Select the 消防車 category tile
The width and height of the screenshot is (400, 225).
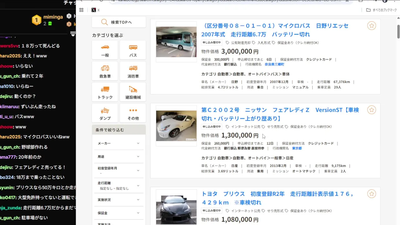tap(133, 71)
